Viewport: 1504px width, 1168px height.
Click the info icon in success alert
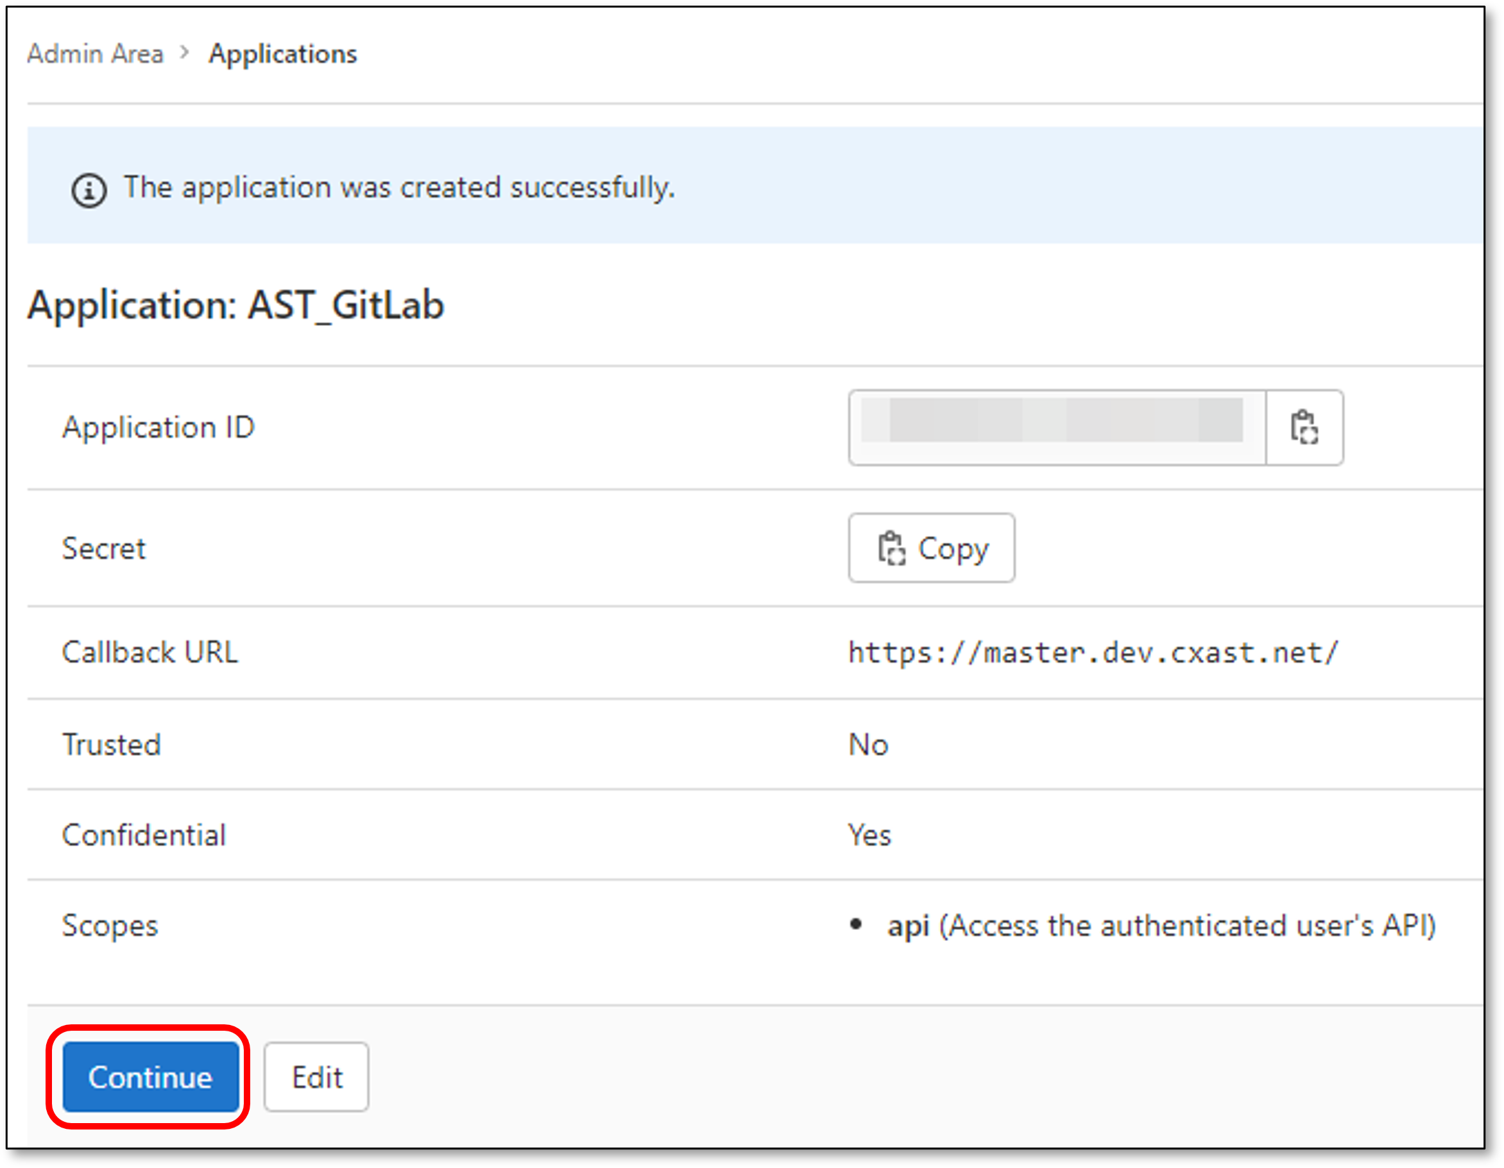pyautogui.click(x=89, y=190)
